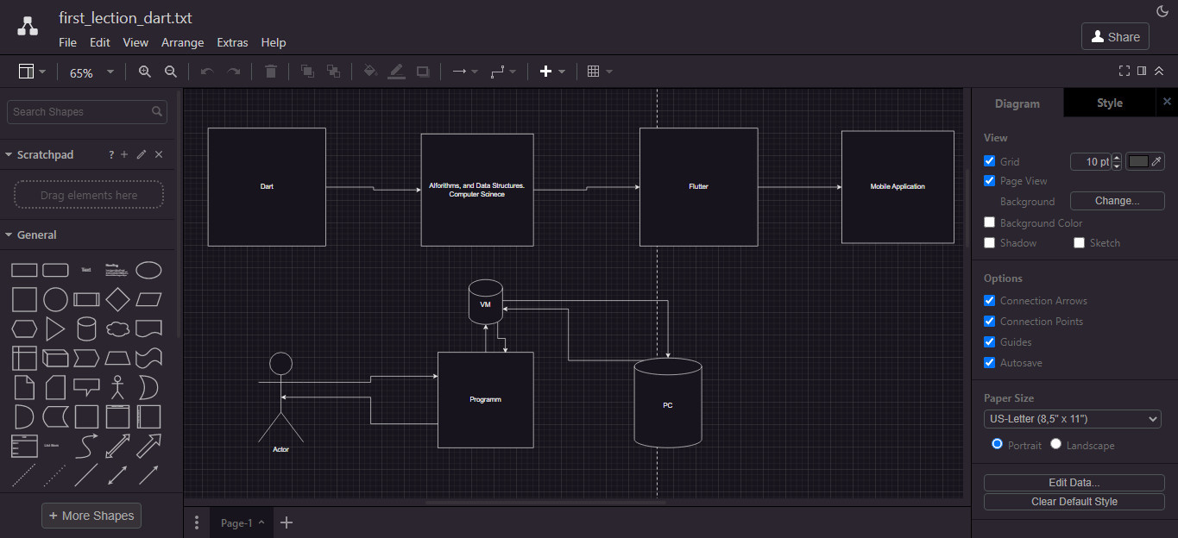Open the File menu

point(67,42)
